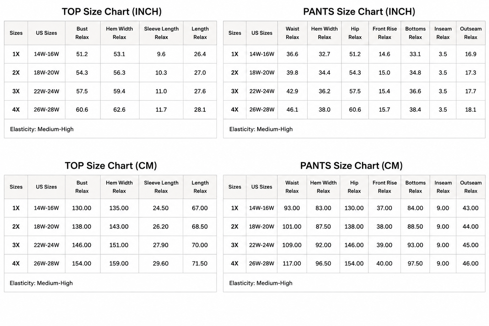Select Sleeve Length Relax header in CM top chart
The image size is (489, 326).
point(161,187)
